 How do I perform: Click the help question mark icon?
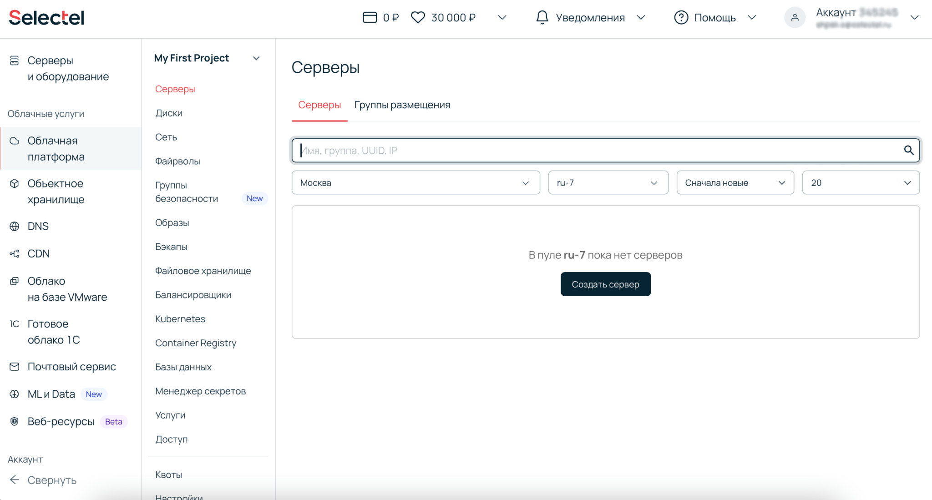point(681,18)
